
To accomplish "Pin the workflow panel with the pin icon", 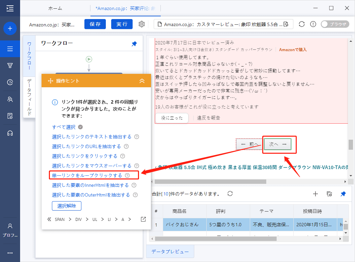I will pos(134,43).
